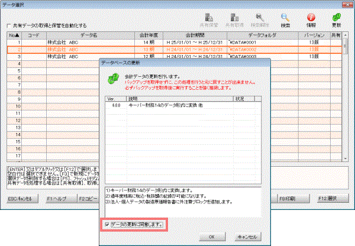Open the red 情報 info icon
Viewport: 355px width, 246px height.
pos(311,20)
